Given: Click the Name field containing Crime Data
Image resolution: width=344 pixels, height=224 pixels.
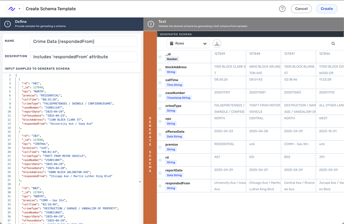Looking at the screenshot, I should pyautogui.click(x=83, y=41).
